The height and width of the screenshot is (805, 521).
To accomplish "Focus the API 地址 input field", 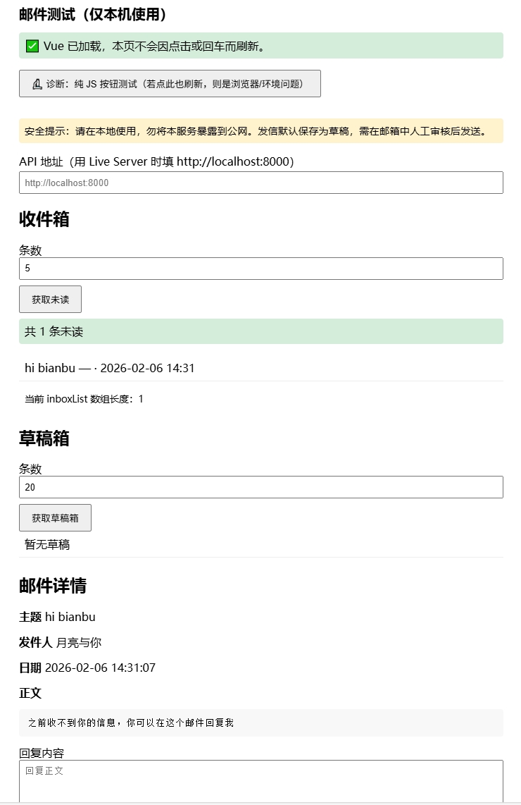I will tap(260, 183).
